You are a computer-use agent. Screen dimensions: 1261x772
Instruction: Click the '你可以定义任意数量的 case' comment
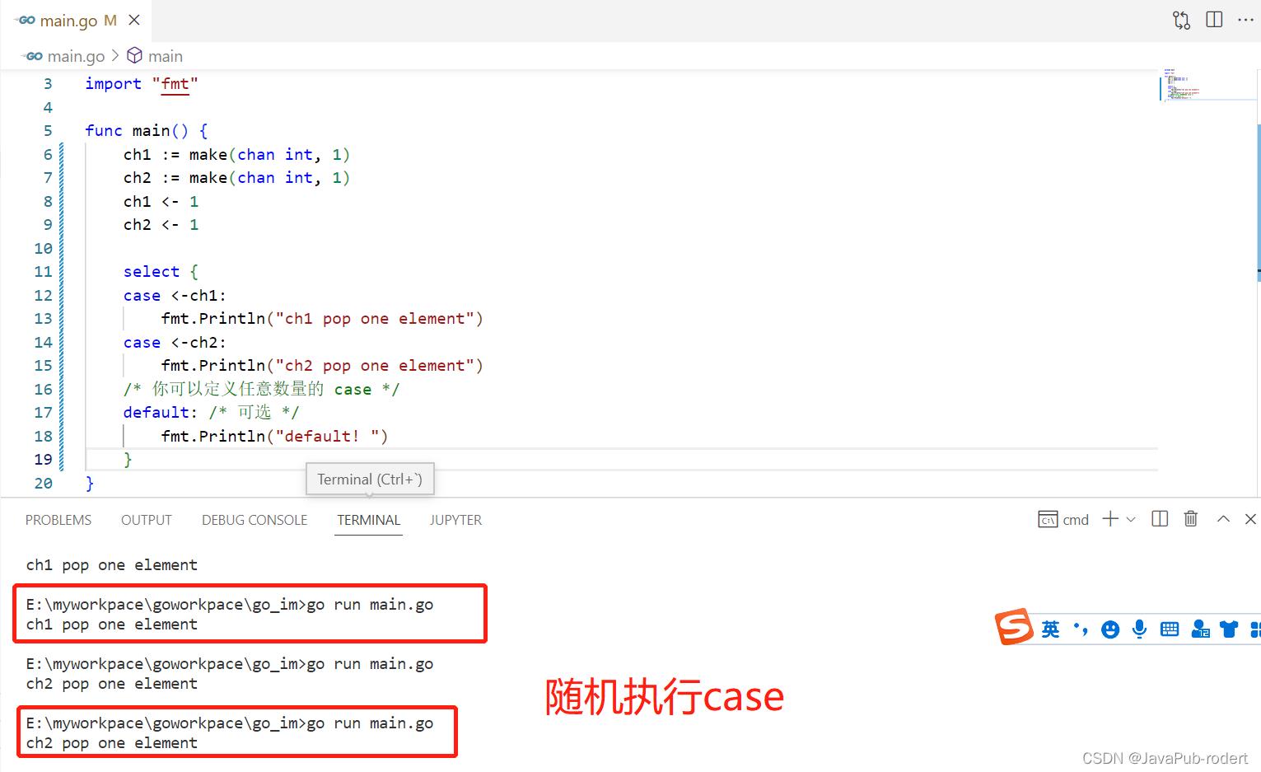(262, 389)
